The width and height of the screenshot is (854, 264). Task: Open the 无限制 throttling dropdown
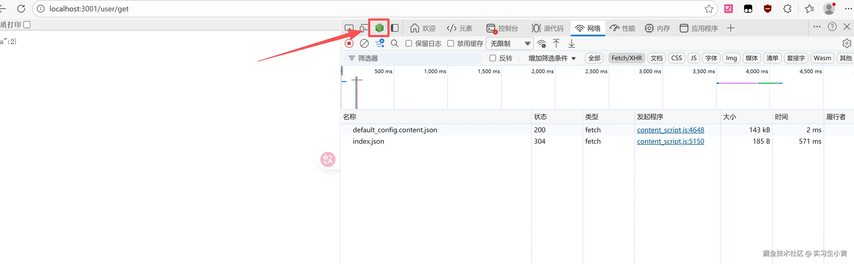pyautogui.click(x=510, y=44)
